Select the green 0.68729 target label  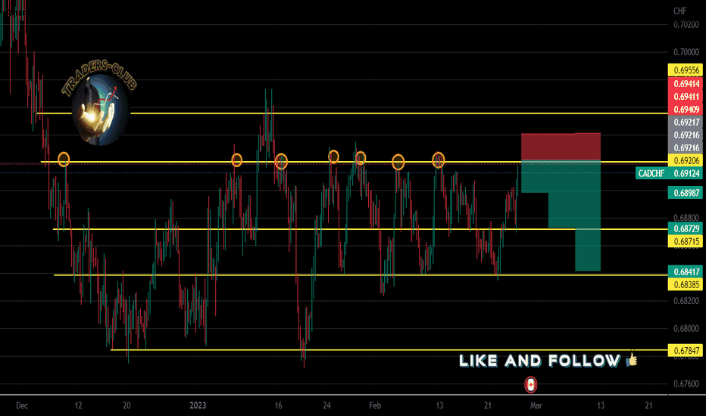click(x=686, y=228)
